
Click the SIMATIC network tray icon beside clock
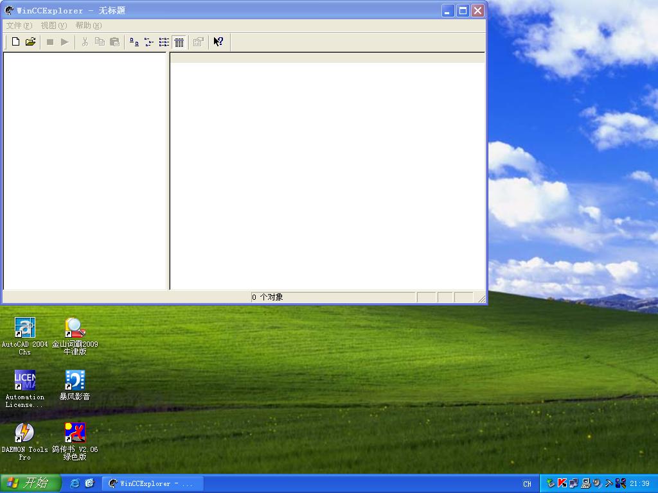tap(621, 483)
